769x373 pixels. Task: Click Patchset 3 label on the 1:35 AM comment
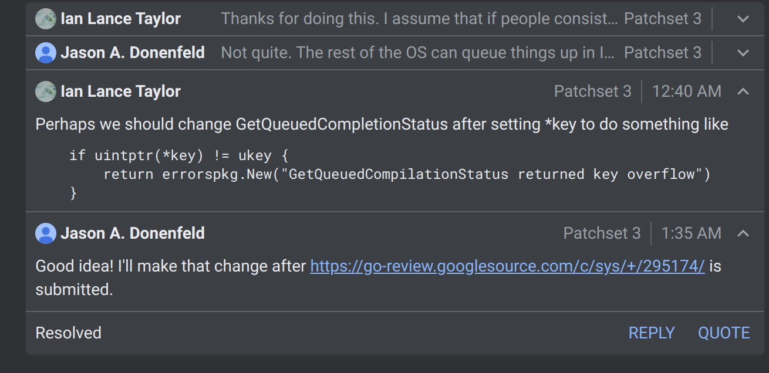coord(602,233)
